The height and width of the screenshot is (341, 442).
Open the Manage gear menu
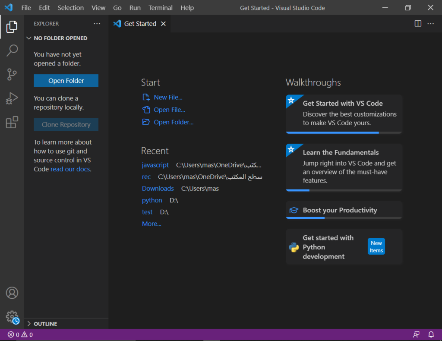click(12, 317)
